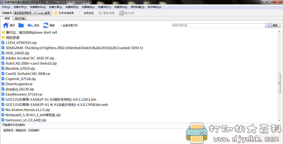Open the 软件帮助(H) menu
The width and height of the screenshot is (283, 144).
click(x=155, y=7)
